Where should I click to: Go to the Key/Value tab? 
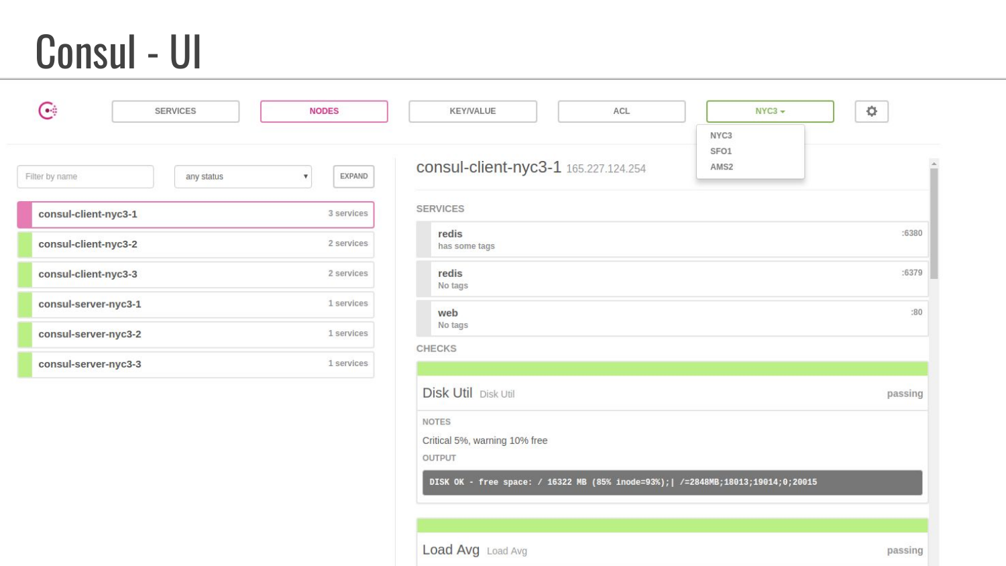473,111
